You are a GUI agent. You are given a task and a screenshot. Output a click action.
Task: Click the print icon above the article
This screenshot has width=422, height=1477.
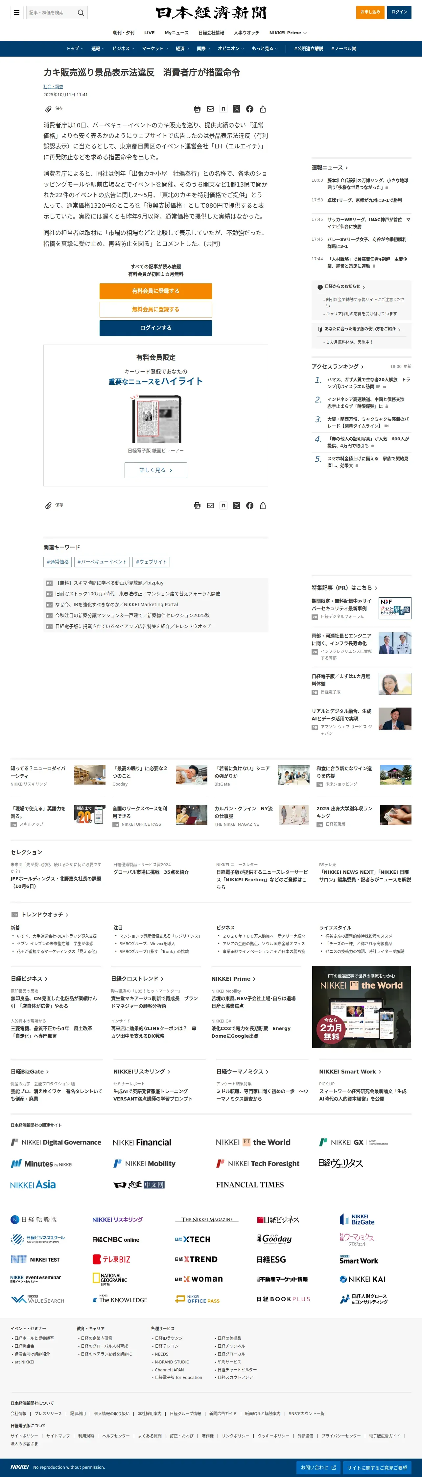[197, 109]
